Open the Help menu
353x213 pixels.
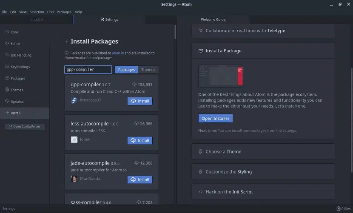(x=78, y=12)
